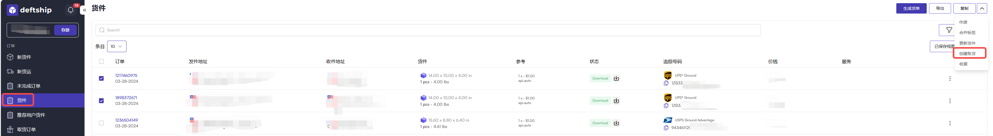993x136 pixels.
Task: Open the 条目 page size dropdown
Action: point(116,46)
